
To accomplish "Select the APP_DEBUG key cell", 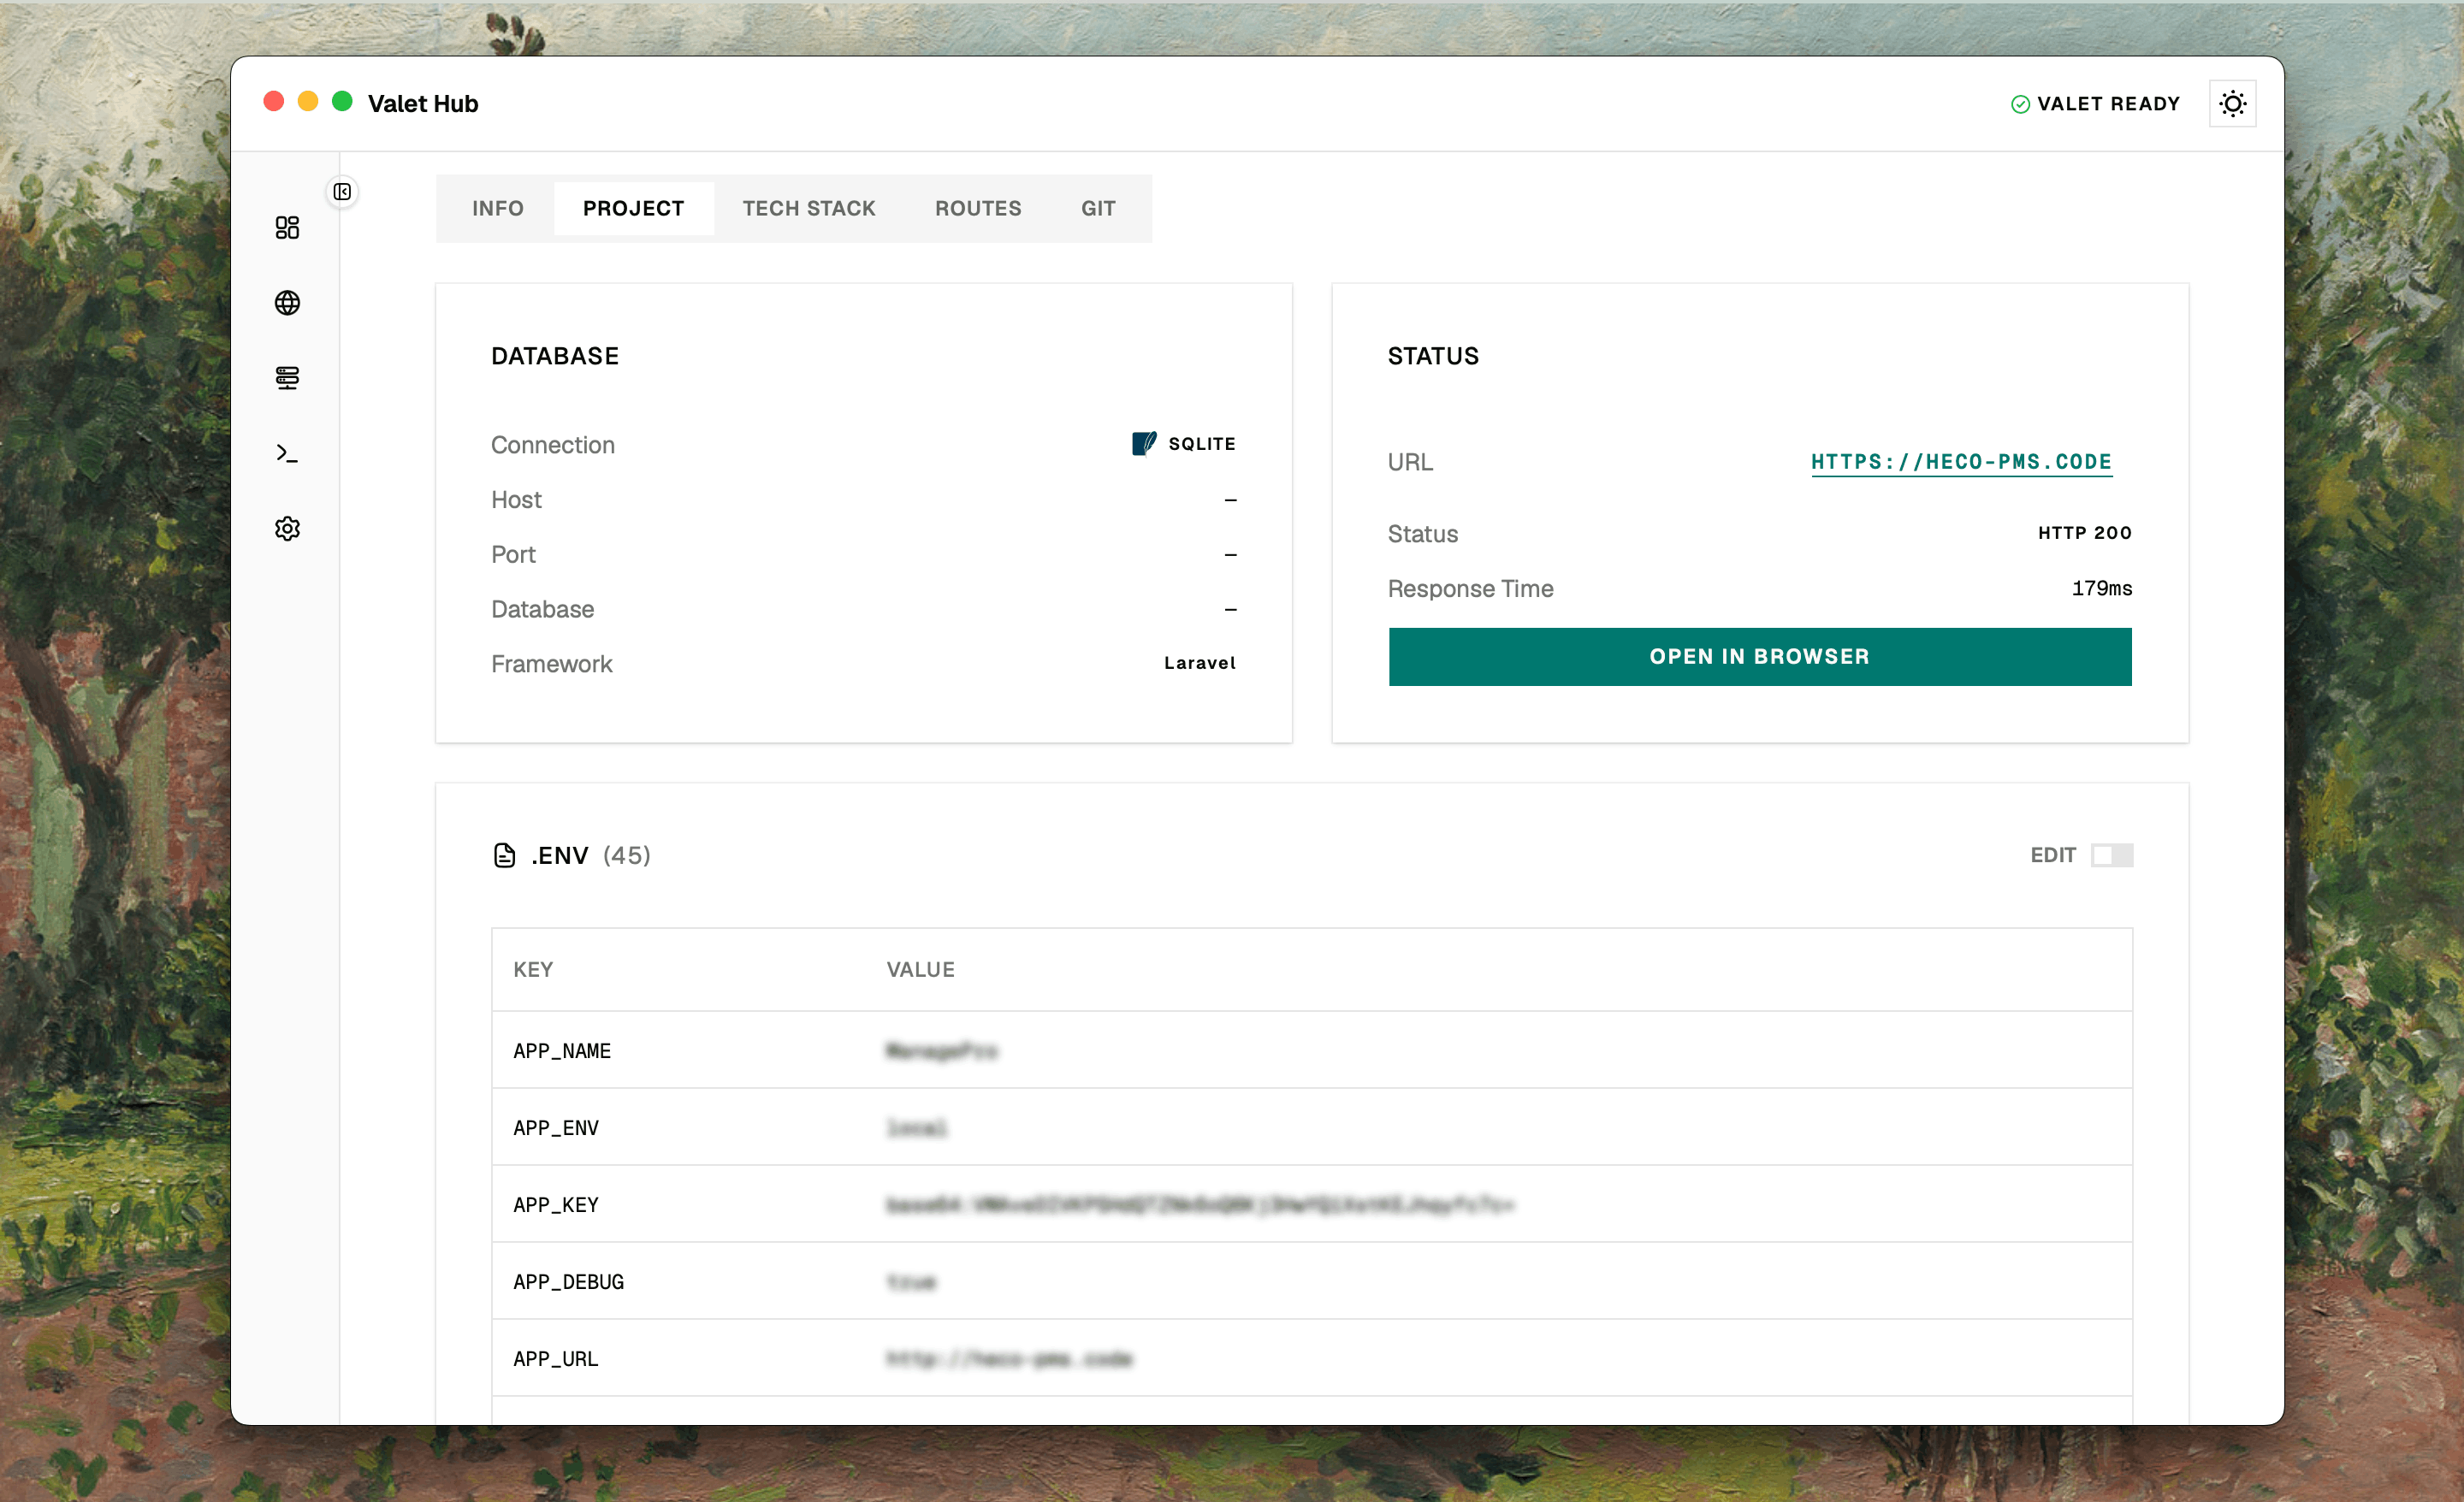I will pos(568,1281).
